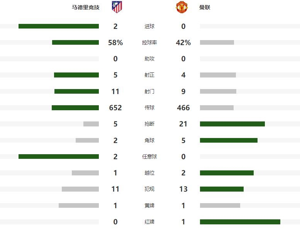Select the 红牌 red card label
300x234 pixels.
[149, 222]
